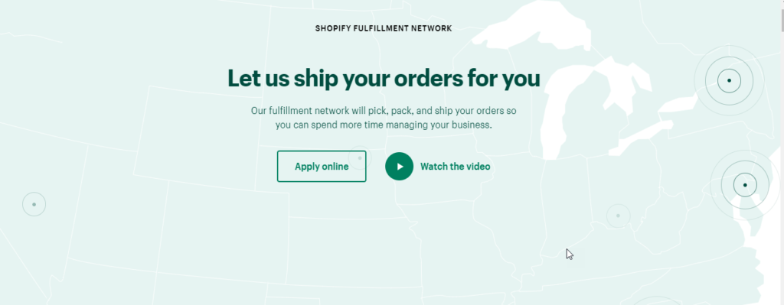Screen dimensions: 784x305
Task: Select the dark location marker on the east coast
Action: coord(745,185)
